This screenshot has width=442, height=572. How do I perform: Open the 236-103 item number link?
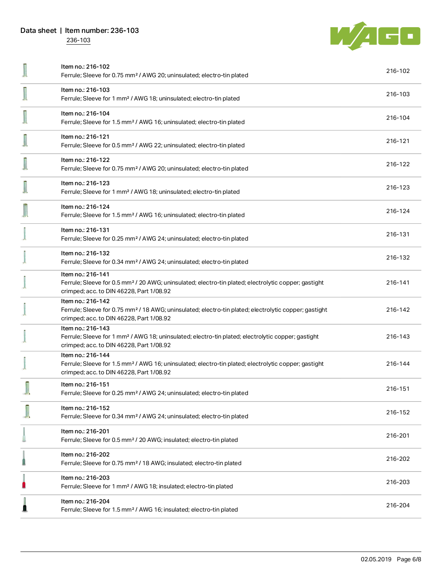click(x=78, y=40)
